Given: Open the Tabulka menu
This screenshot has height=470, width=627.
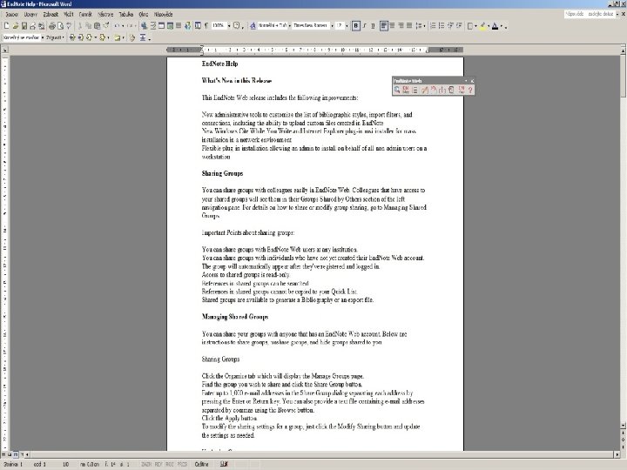Looking at the screenshot, I should [126, 15].
